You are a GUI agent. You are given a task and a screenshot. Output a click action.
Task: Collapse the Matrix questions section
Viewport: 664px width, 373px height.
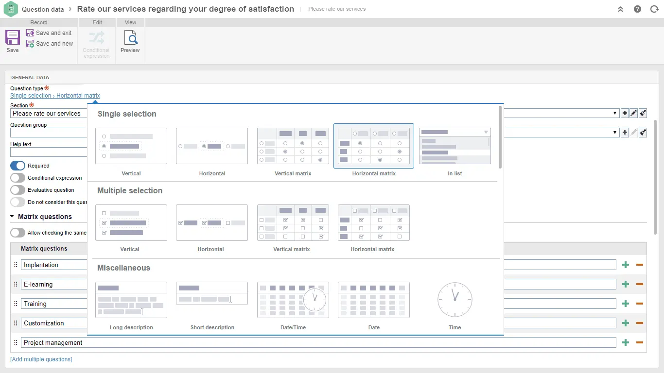point(12,217)
